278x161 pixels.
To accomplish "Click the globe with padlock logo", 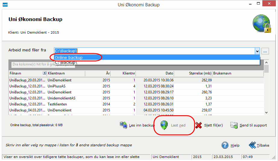I will 261,23.
